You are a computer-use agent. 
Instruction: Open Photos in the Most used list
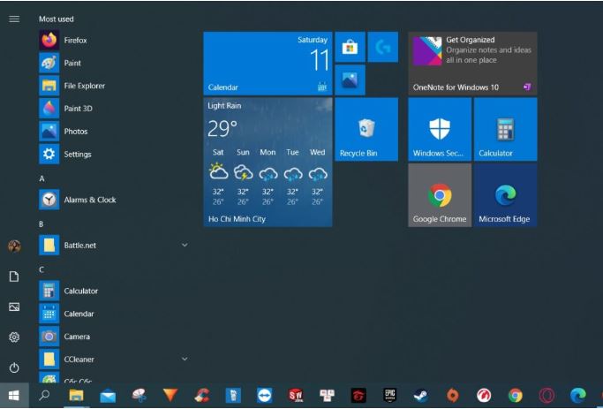[113, 132]
